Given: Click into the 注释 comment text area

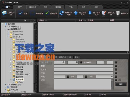Looking at the screenshot, I should (82, 84).
